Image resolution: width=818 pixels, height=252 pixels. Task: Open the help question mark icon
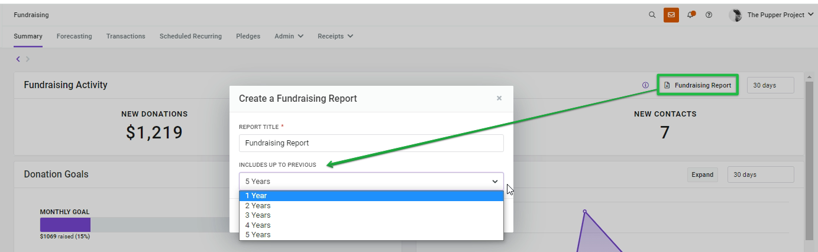[x=709, y=15]
